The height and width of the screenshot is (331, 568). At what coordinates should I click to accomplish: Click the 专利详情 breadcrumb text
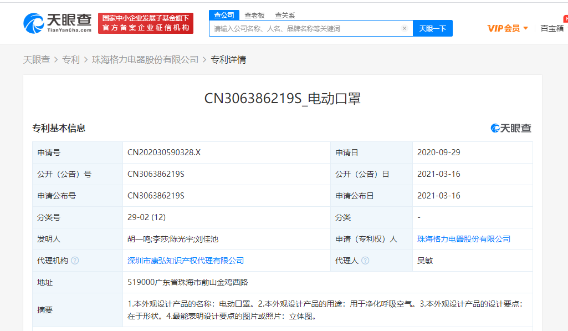point(228,60)
